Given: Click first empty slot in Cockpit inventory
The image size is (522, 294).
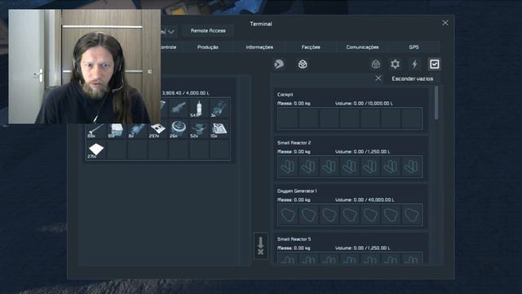Looking at the screenshot, I should click(x=288, y=118).
